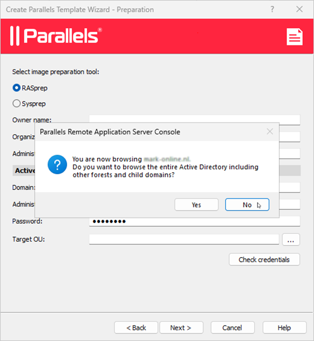The image size is (314, 341).
Task: Click the wizard title bar text
Action: [80, 9]
